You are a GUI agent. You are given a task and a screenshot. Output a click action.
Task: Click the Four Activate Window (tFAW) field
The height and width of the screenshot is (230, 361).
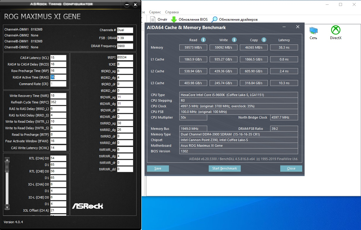point(58,141)
